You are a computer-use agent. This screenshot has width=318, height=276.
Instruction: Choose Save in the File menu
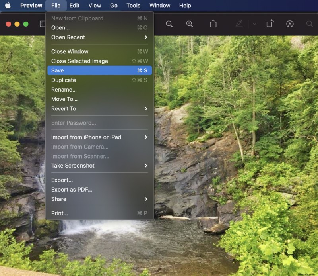(x=100, y=70)
